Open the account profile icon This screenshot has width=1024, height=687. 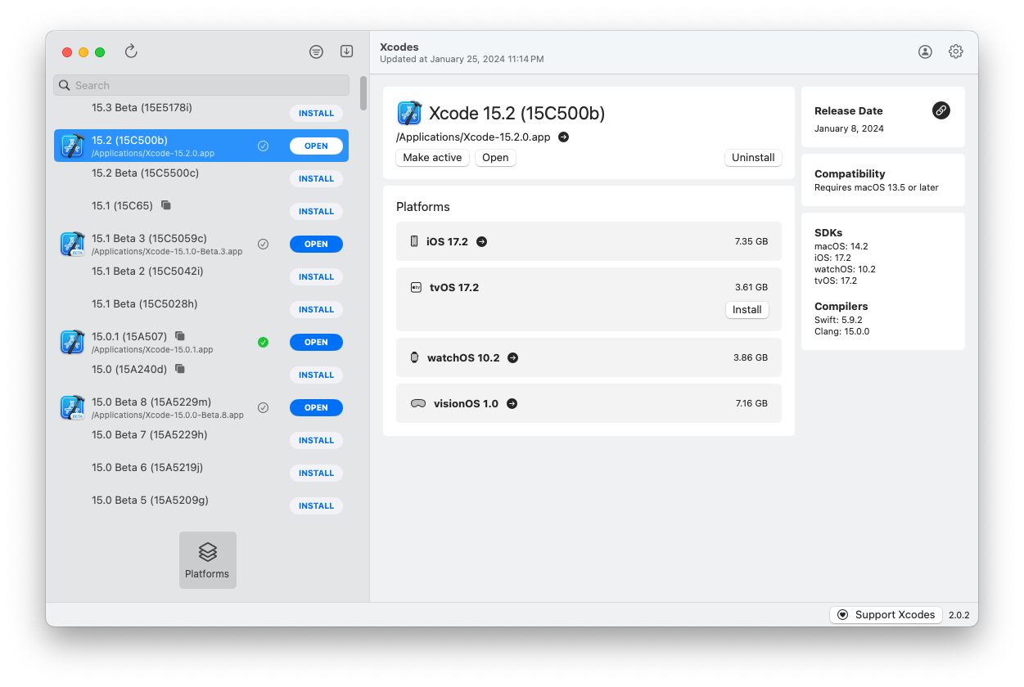(x=925, y=52)
